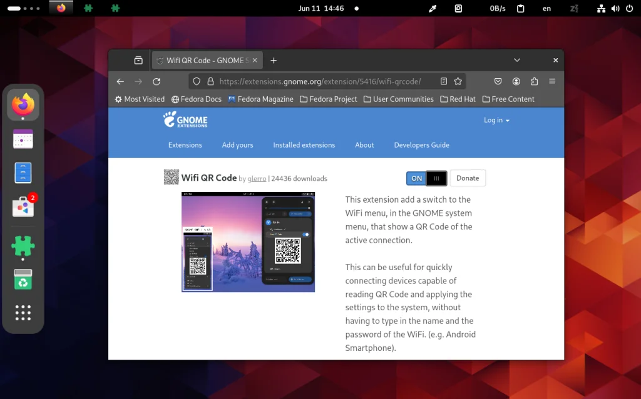This screenshot has width=641, height=399.
Task: Open About nav item
Action: click(x=364, y=145)
